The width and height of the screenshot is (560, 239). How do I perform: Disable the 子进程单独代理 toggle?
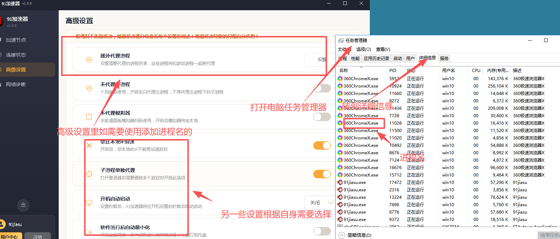point(322,174)
